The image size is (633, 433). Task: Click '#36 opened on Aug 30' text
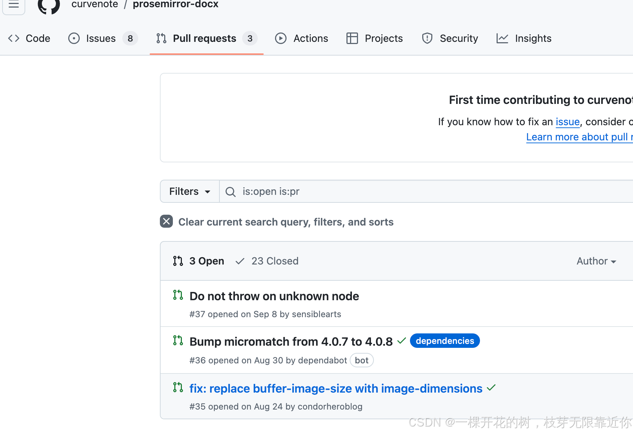(236, 360)
